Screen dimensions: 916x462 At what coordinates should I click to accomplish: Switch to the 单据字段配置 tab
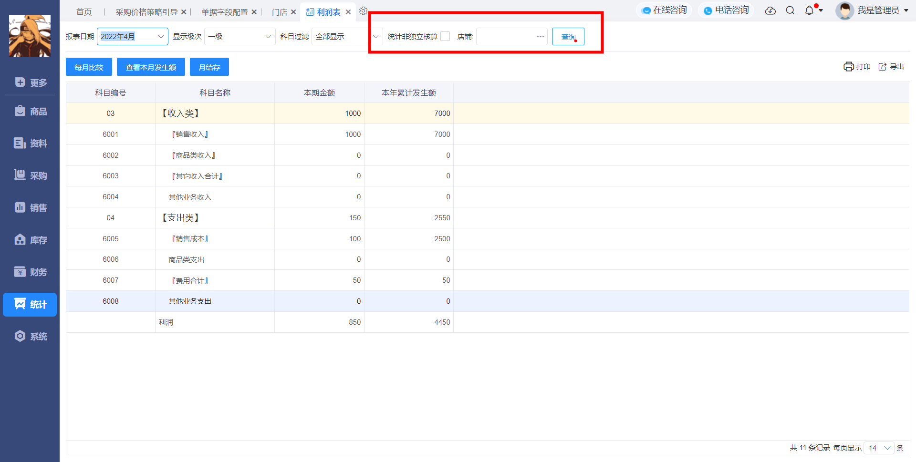coord(224,12)
